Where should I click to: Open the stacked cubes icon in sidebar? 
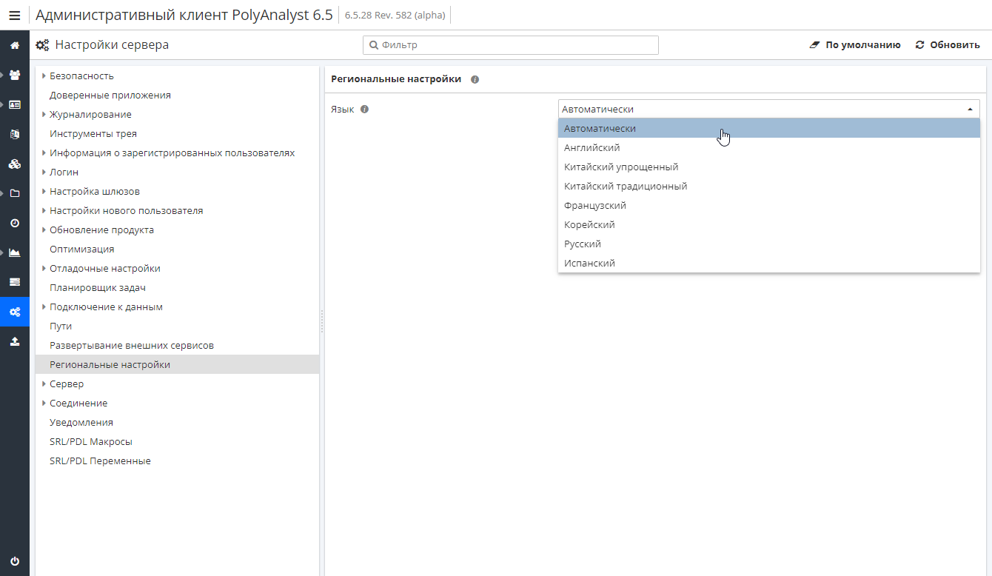(15, 164)
